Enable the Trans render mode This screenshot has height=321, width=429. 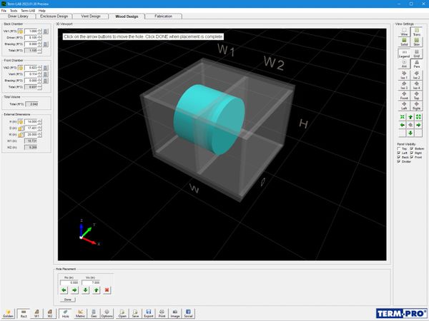pos(416,31)
